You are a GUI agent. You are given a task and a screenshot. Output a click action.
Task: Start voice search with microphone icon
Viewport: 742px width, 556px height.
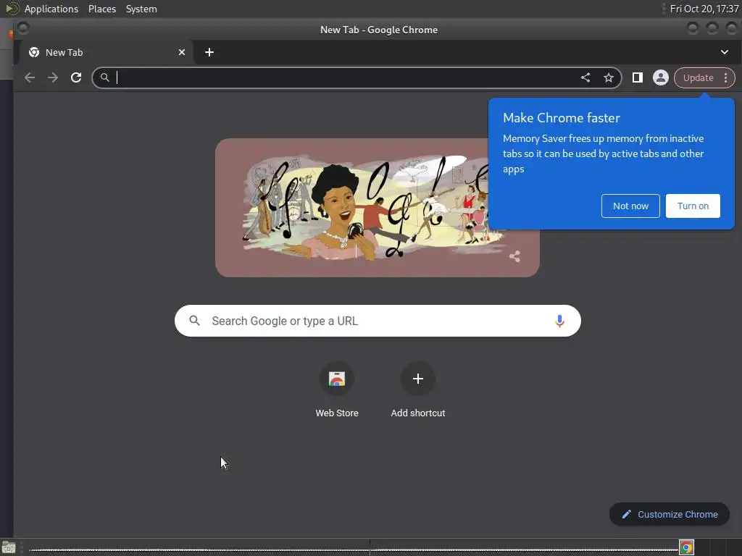(x=559, y=321)
